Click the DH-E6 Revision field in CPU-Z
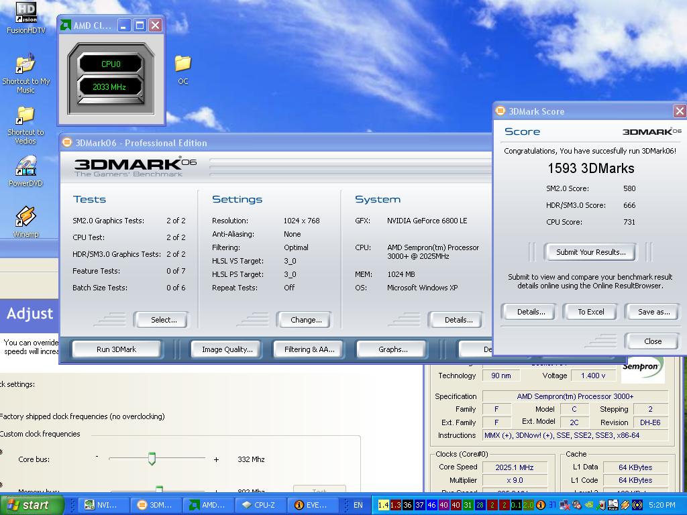 tap(649, 422)
